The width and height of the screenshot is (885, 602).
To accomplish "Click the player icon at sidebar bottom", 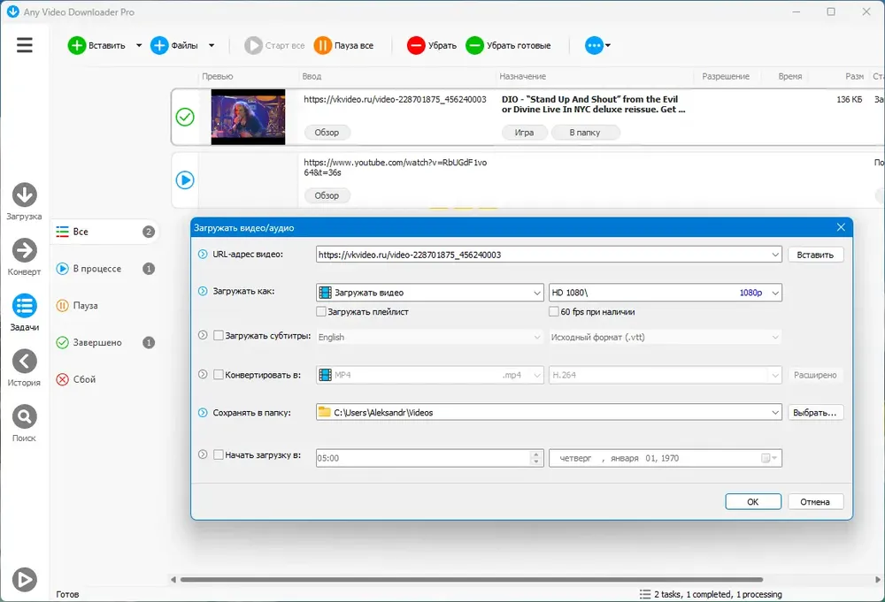I will 24,579.
